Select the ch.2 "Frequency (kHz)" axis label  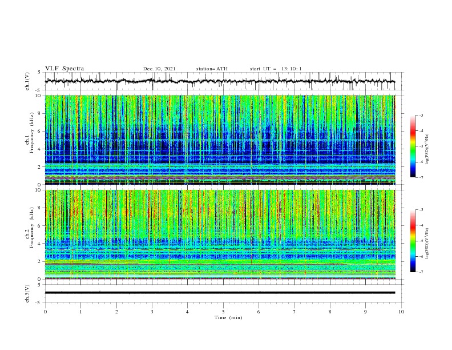(x=31, y=228)
